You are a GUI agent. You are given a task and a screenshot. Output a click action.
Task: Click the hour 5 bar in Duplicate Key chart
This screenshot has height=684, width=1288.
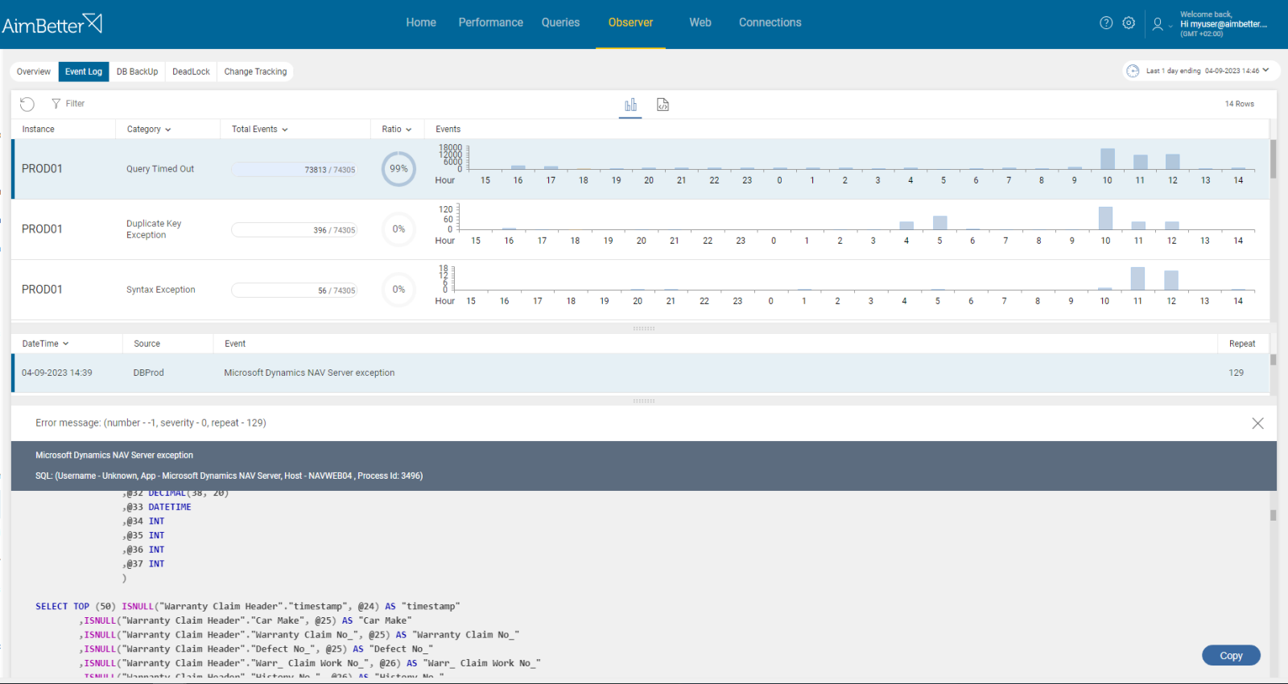[x=939, y=223]
